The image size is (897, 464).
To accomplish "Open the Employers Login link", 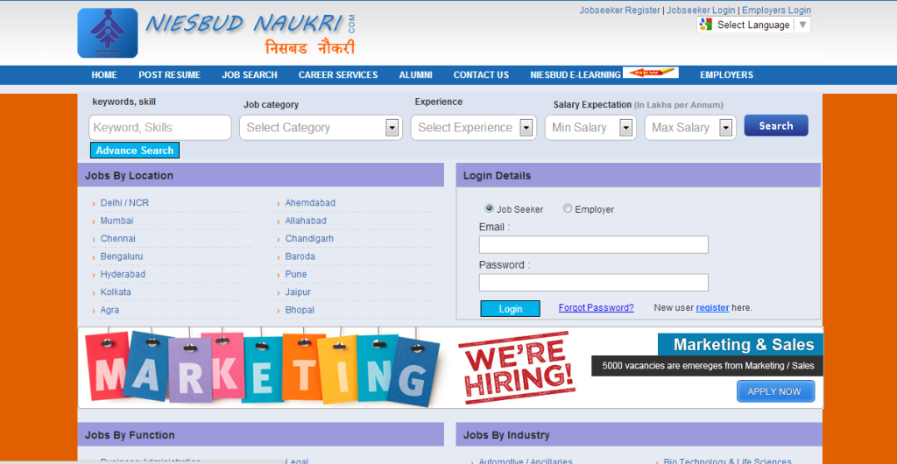I will (x=776, y=11).
